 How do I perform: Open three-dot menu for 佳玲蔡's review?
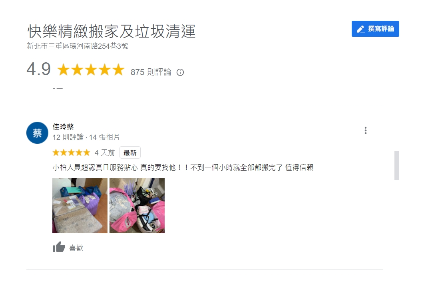pos(365,131)
